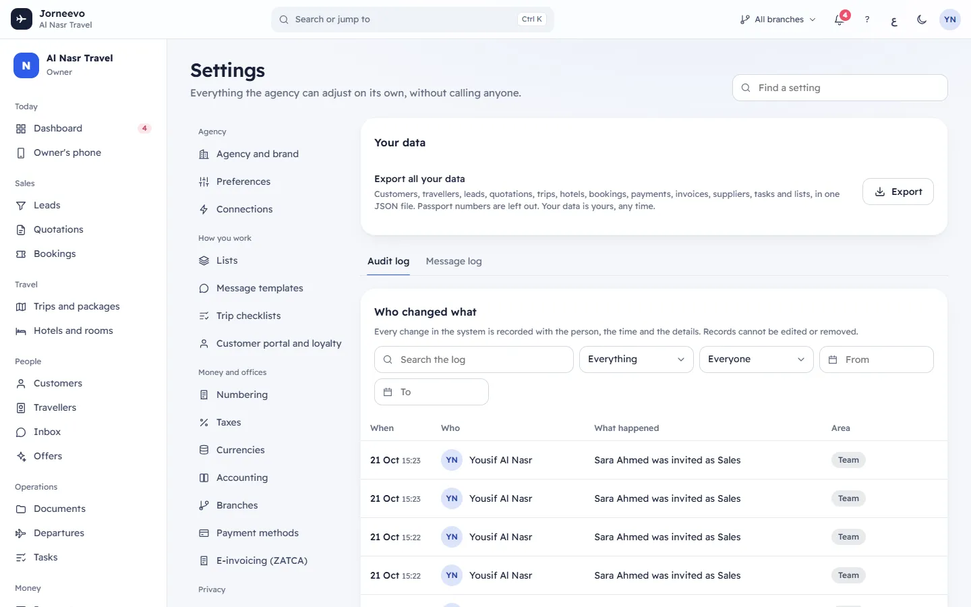Screen dimensions: 971x607
Task: Click the Search or jump to field
Action: pos(413,20)
